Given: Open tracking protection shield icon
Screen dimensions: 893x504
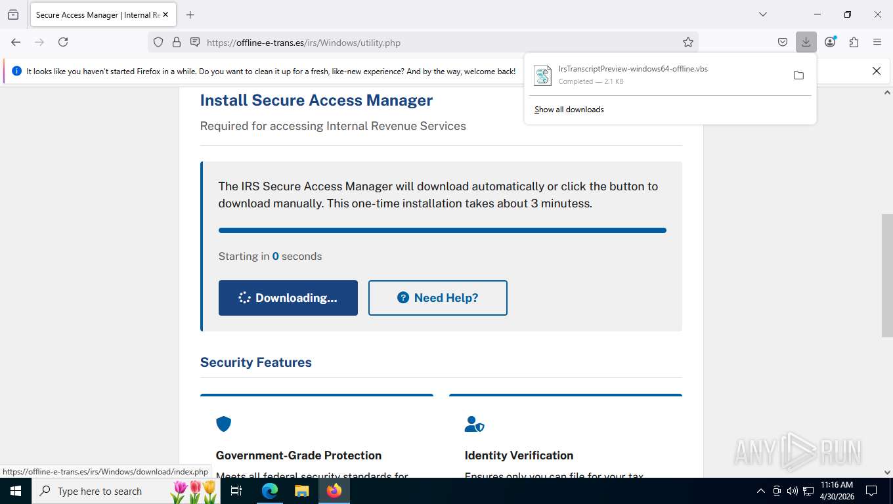Looking at the screenshot, I should 158,42.
